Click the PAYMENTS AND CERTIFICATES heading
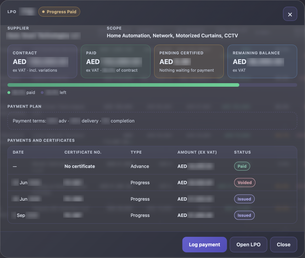Screen dimensions: 305x258 tap(41, 140)
